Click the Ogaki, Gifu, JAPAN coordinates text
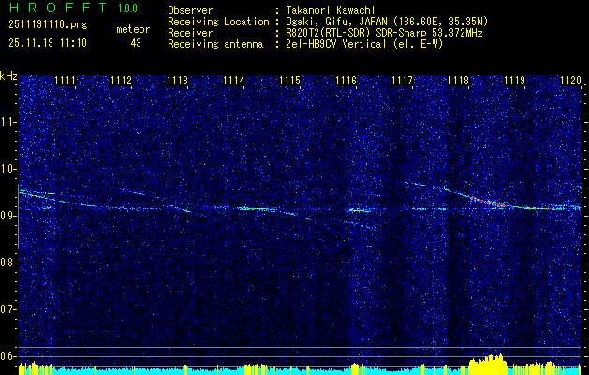The image size is (589, 375). click(x=387, y=22)
